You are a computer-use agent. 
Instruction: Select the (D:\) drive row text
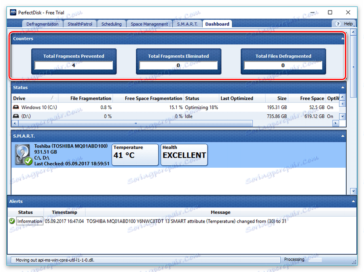(26, 116)
